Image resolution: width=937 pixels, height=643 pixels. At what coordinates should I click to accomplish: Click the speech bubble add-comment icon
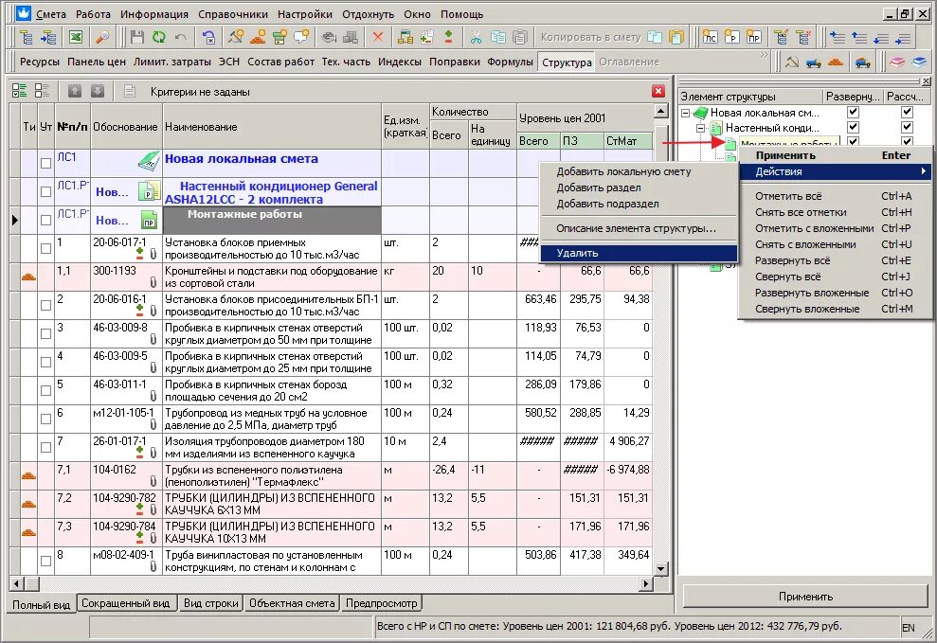[302, 38]
